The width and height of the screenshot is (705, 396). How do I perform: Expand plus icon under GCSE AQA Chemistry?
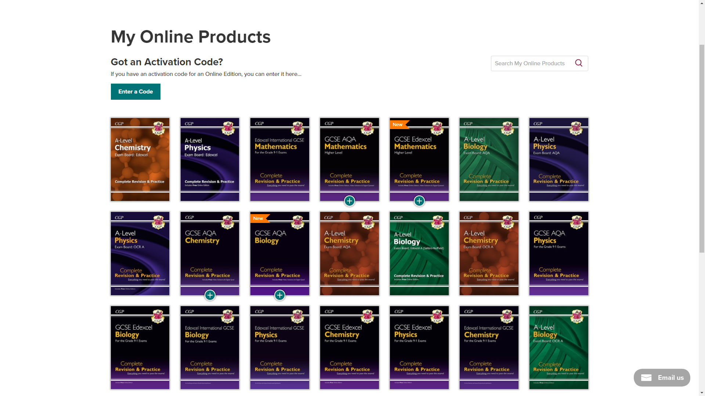coord(210,295)
